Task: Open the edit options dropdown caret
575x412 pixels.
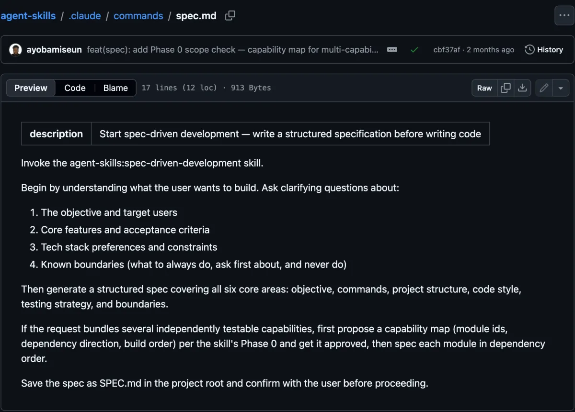Action: 561,88
